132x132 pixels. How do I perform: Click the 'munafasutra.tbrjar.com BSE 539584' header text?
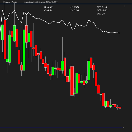41,2
